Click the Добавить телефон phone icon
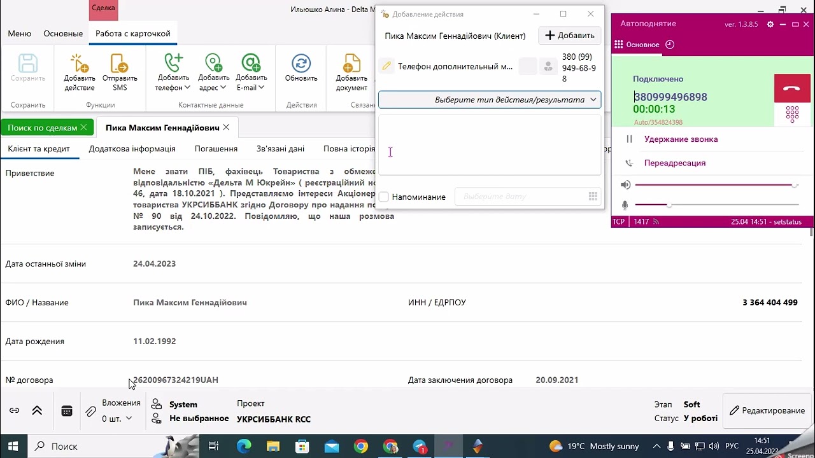Viewport: 815px width, 458px height. 173,63
